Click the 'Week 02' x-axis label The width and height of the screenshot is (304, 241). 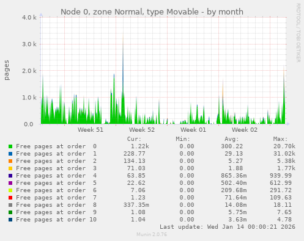pyautogui.click(x=245, y=130)
